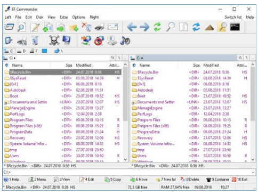The width and height of the screenshot is (258, 195).
Task: Click the 5 Copy function key button
Action: click(113, 180)
